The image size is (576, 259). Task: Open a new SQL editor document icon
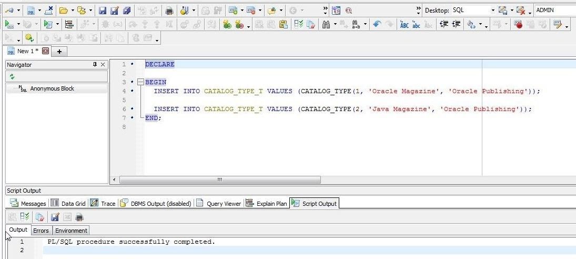click(x=31, y=11)
